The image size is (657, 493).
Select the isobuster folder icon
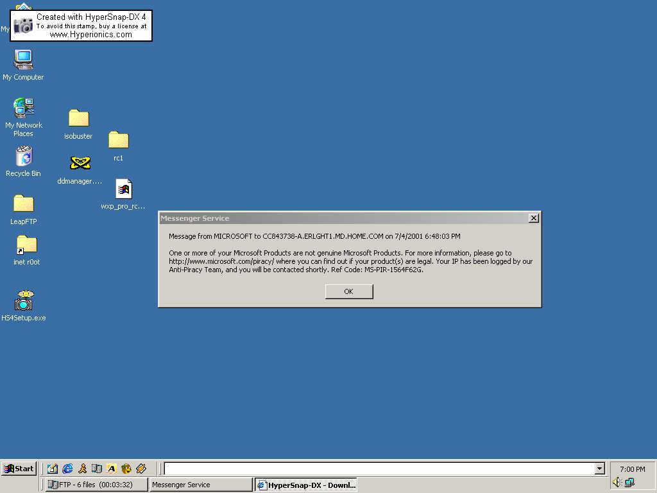pyautogui.click(x=78, y=124)
